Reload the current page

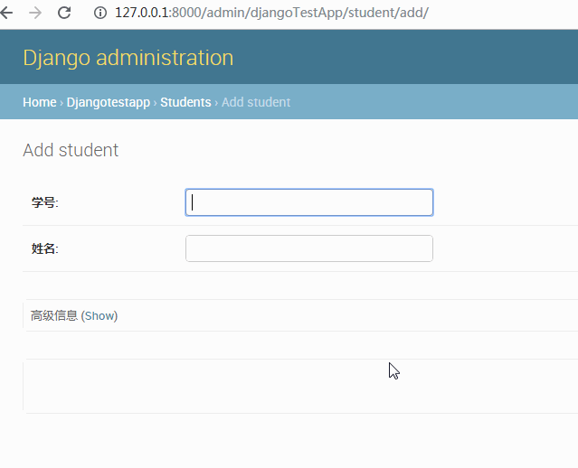[x=64, y=13]
